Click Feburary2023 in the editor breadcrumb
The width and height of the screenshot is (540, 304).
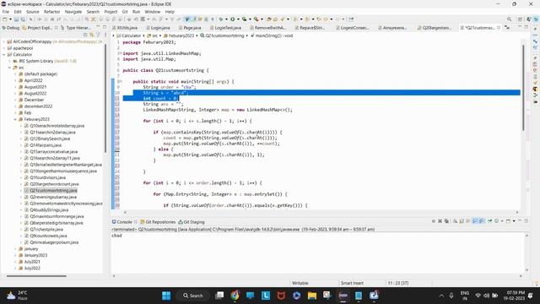click(x=181, y=35)
